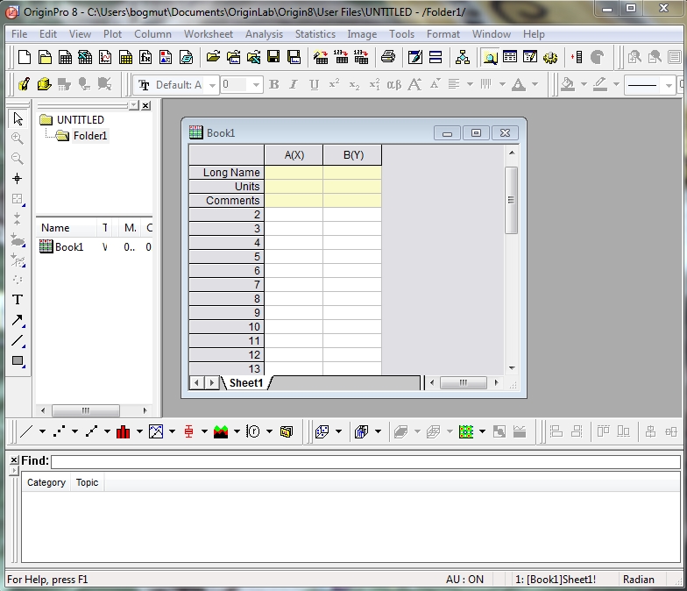Click the New Folder toolbar icon
687x591 pixels.
click(44, 57)
